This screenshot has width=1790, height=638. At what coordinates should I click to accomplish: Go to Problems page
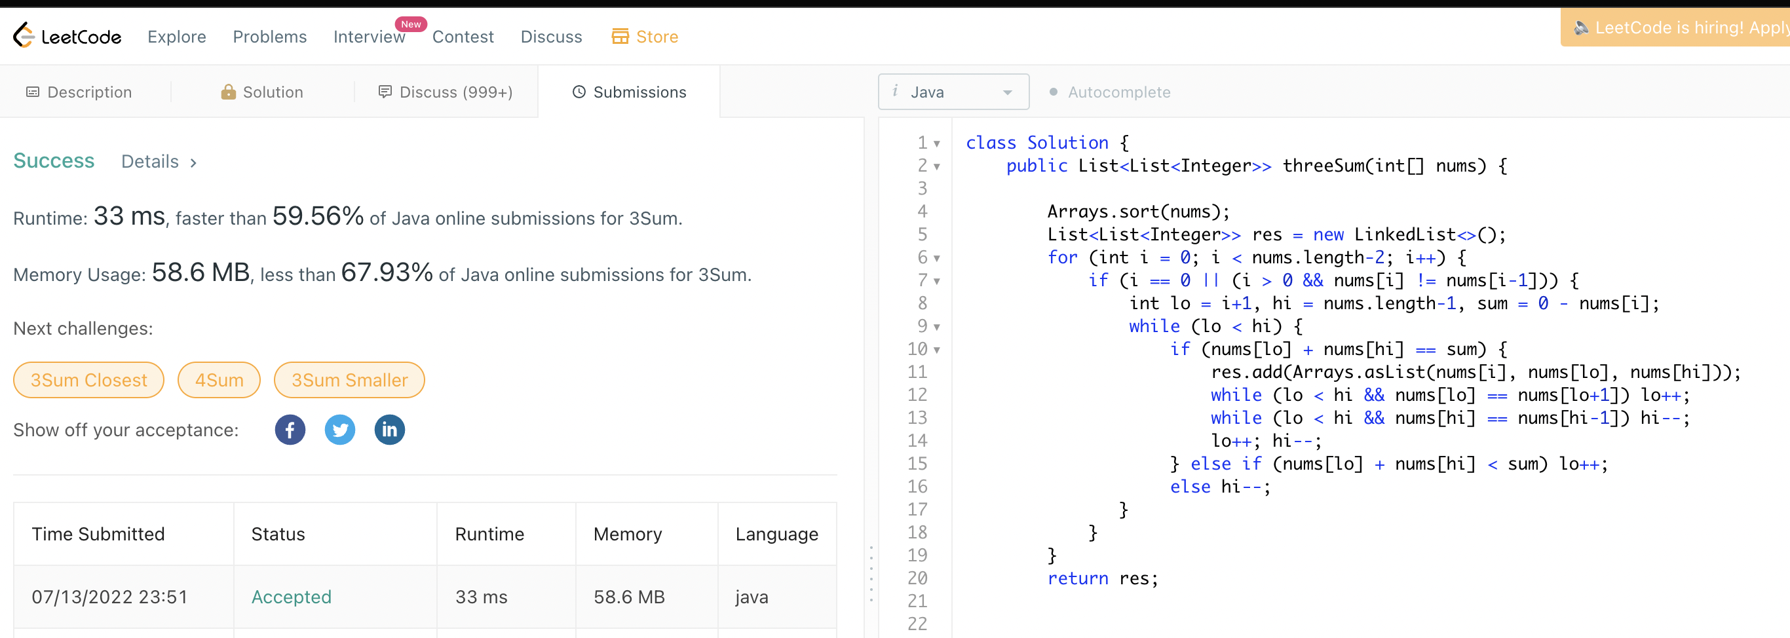pyautogui.click(x=269, y=37)
